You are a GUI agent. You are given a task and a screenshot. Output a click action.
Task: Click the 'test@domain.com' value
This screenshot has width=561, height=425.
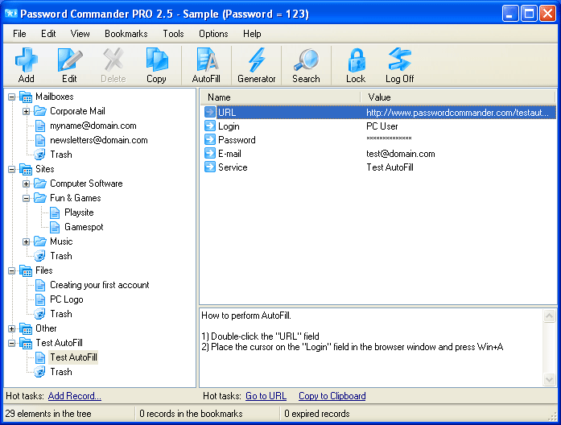(x=401, y=154)
